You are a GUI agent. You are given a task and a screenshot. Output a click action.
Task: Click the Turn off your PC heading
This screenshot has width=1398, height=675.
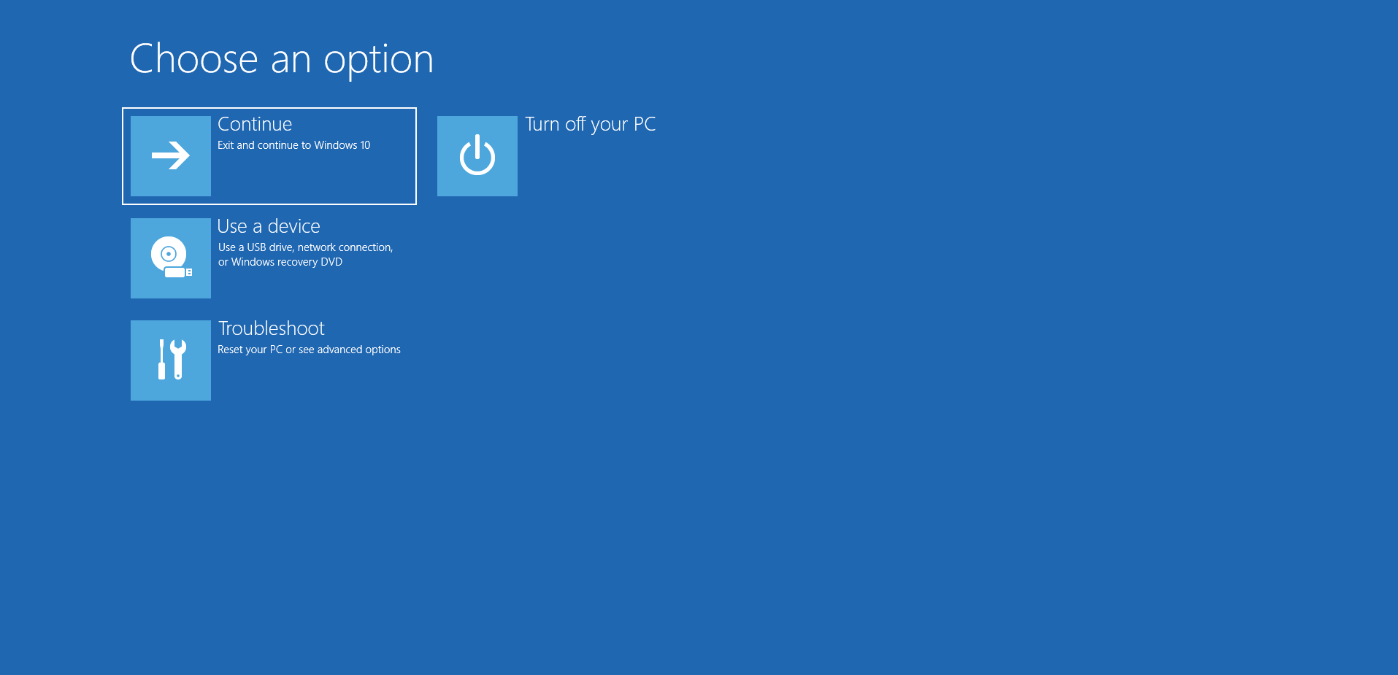tap(591, 124)
